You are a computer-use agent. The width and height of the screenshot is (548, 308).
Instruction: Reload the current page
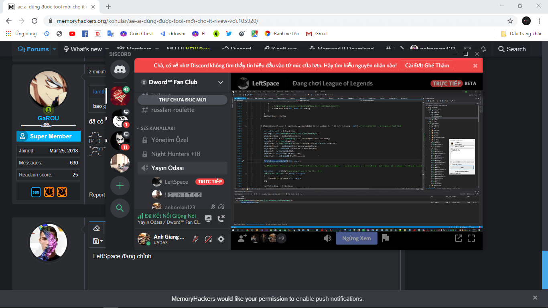pos(35,21)
